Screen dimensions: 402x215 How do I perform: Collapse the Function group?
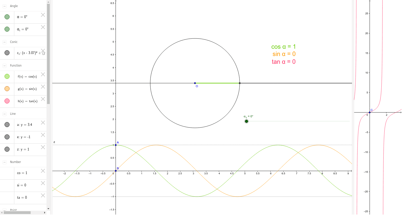5,66
